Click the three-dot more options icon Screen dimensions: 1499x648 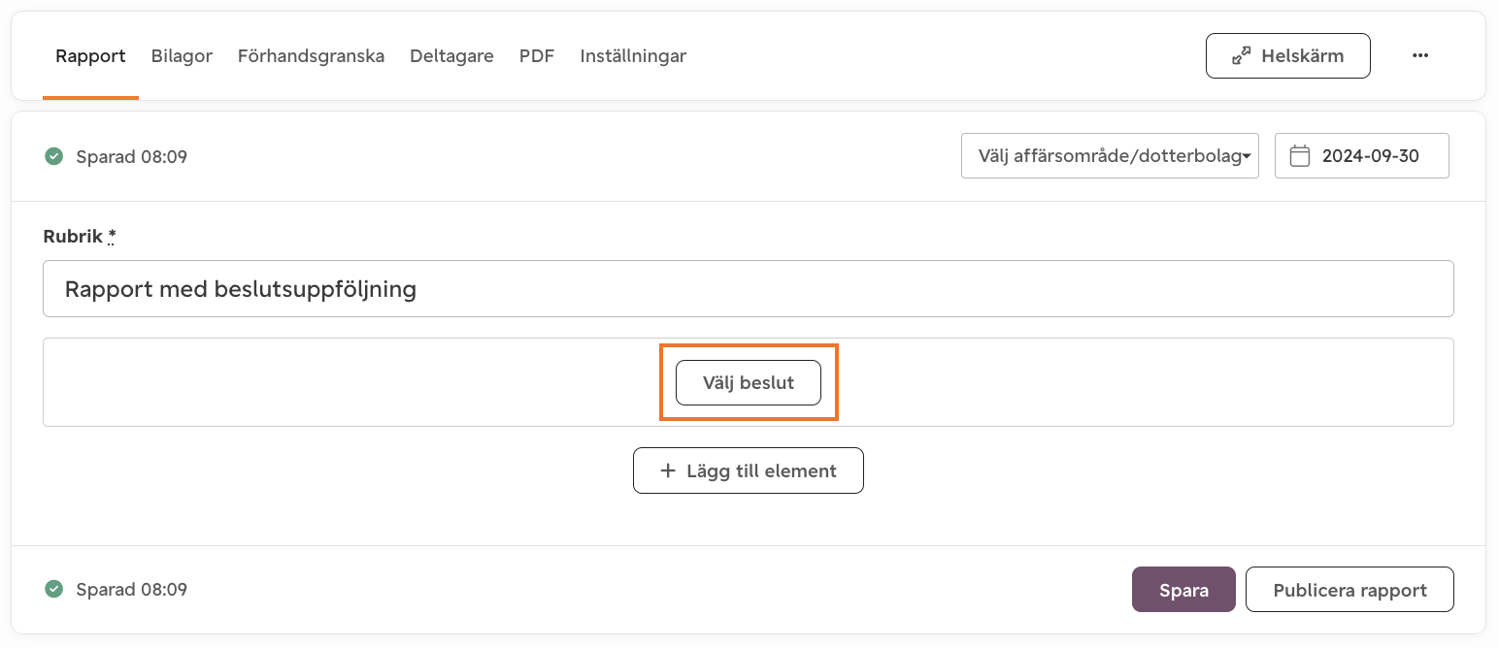click(1420, 56)
